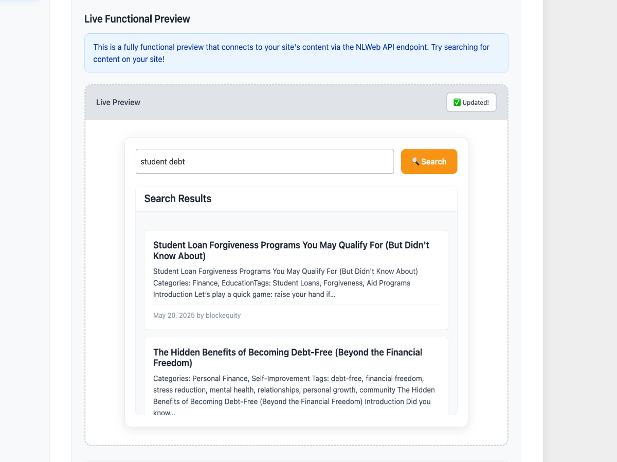
Task: Click the green checkmark icon beside Updated!
Action: 457,103
